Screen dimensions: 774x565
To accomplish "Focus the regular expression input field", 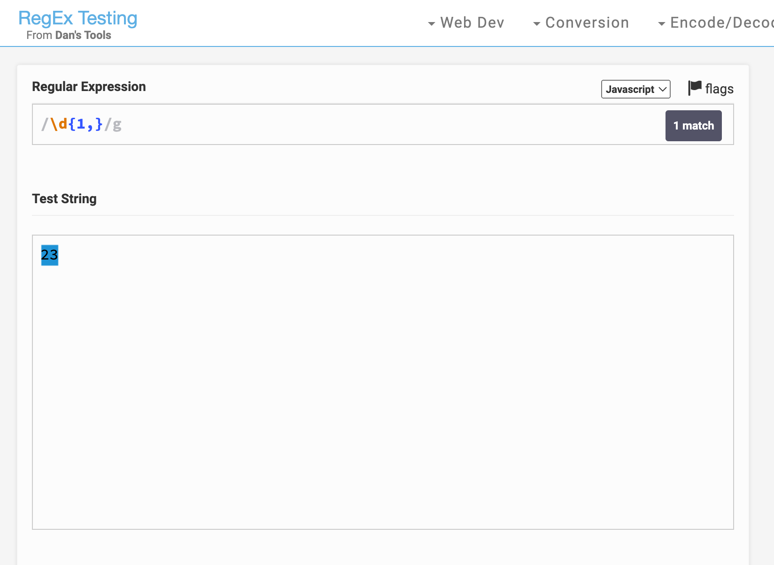I will (376, 124).
